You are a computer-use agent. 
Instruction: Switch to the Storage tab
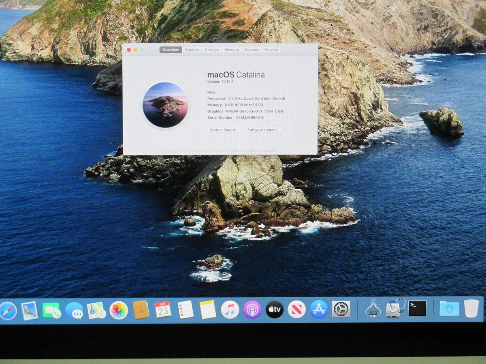pyautogui.click(x=212, y=50)
